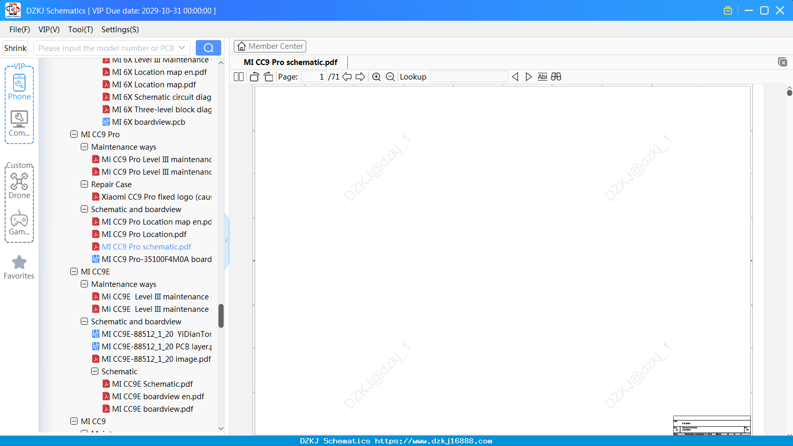Open the VIP(V) menu
Image resolution: width=793 pixels, height=446 pixels.
tap(49, 30)
